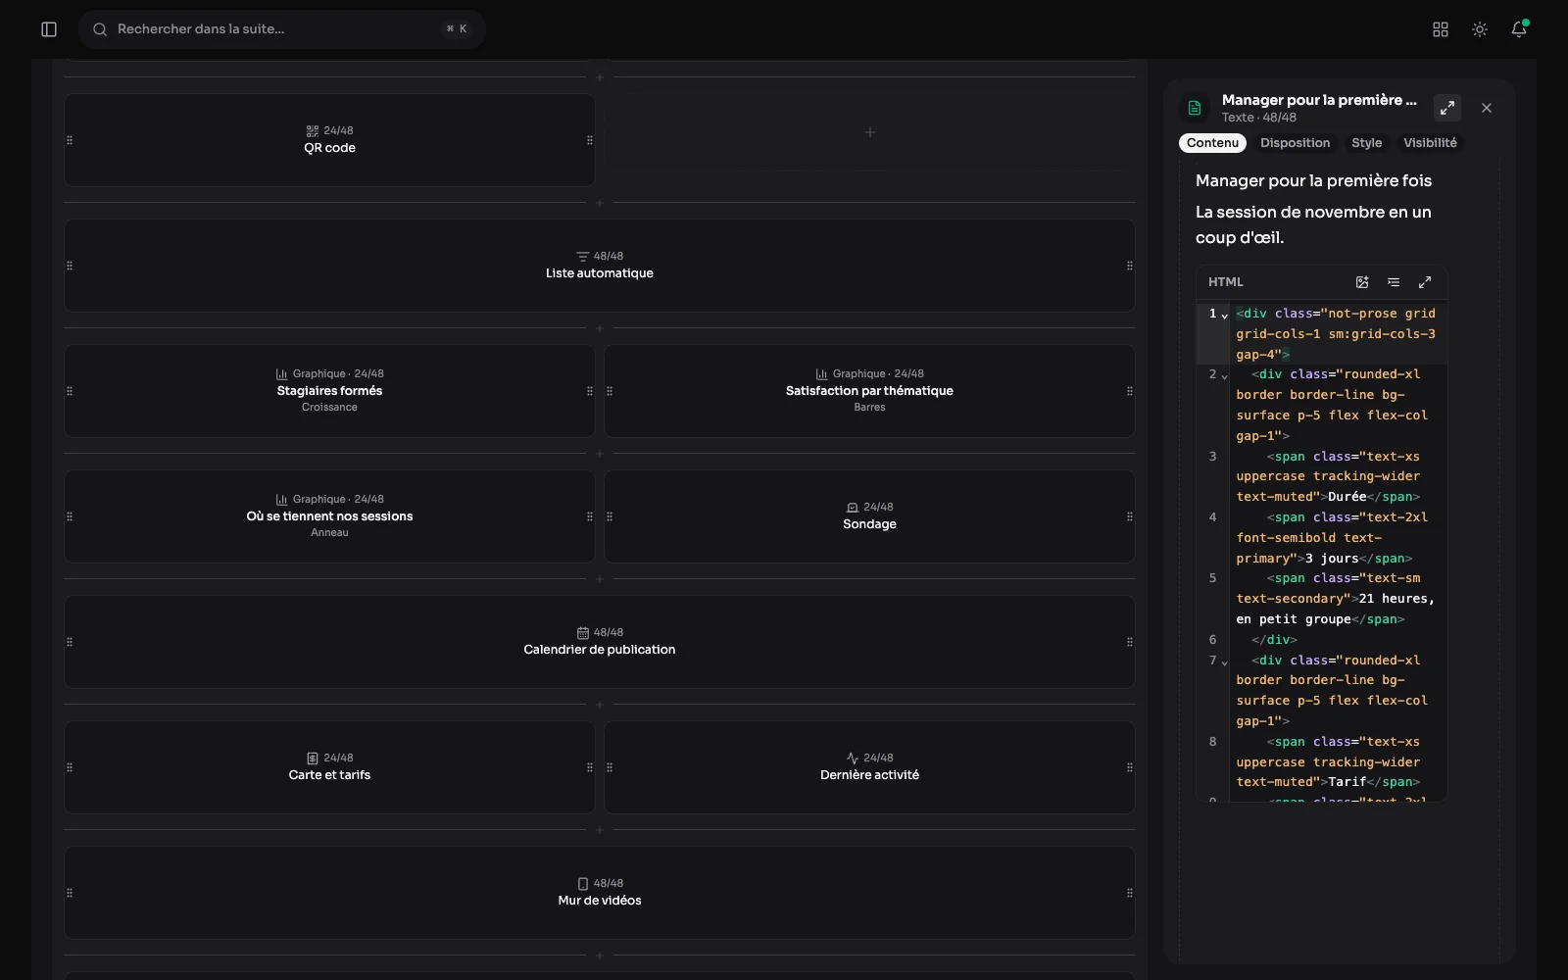Viewport: 1568px width, 980px height.
Task: Insert a row below Liste automatique
Action: click(x=600, y=328)
